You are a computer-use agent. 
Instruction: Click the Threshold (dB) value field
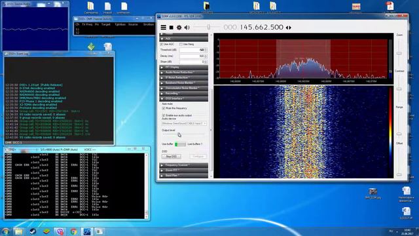(193, 50)
